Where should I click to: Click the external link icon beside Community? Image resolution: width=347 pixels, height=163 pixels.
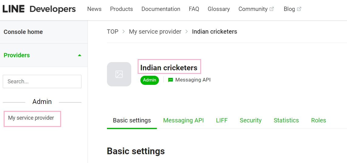click(272, 9)
